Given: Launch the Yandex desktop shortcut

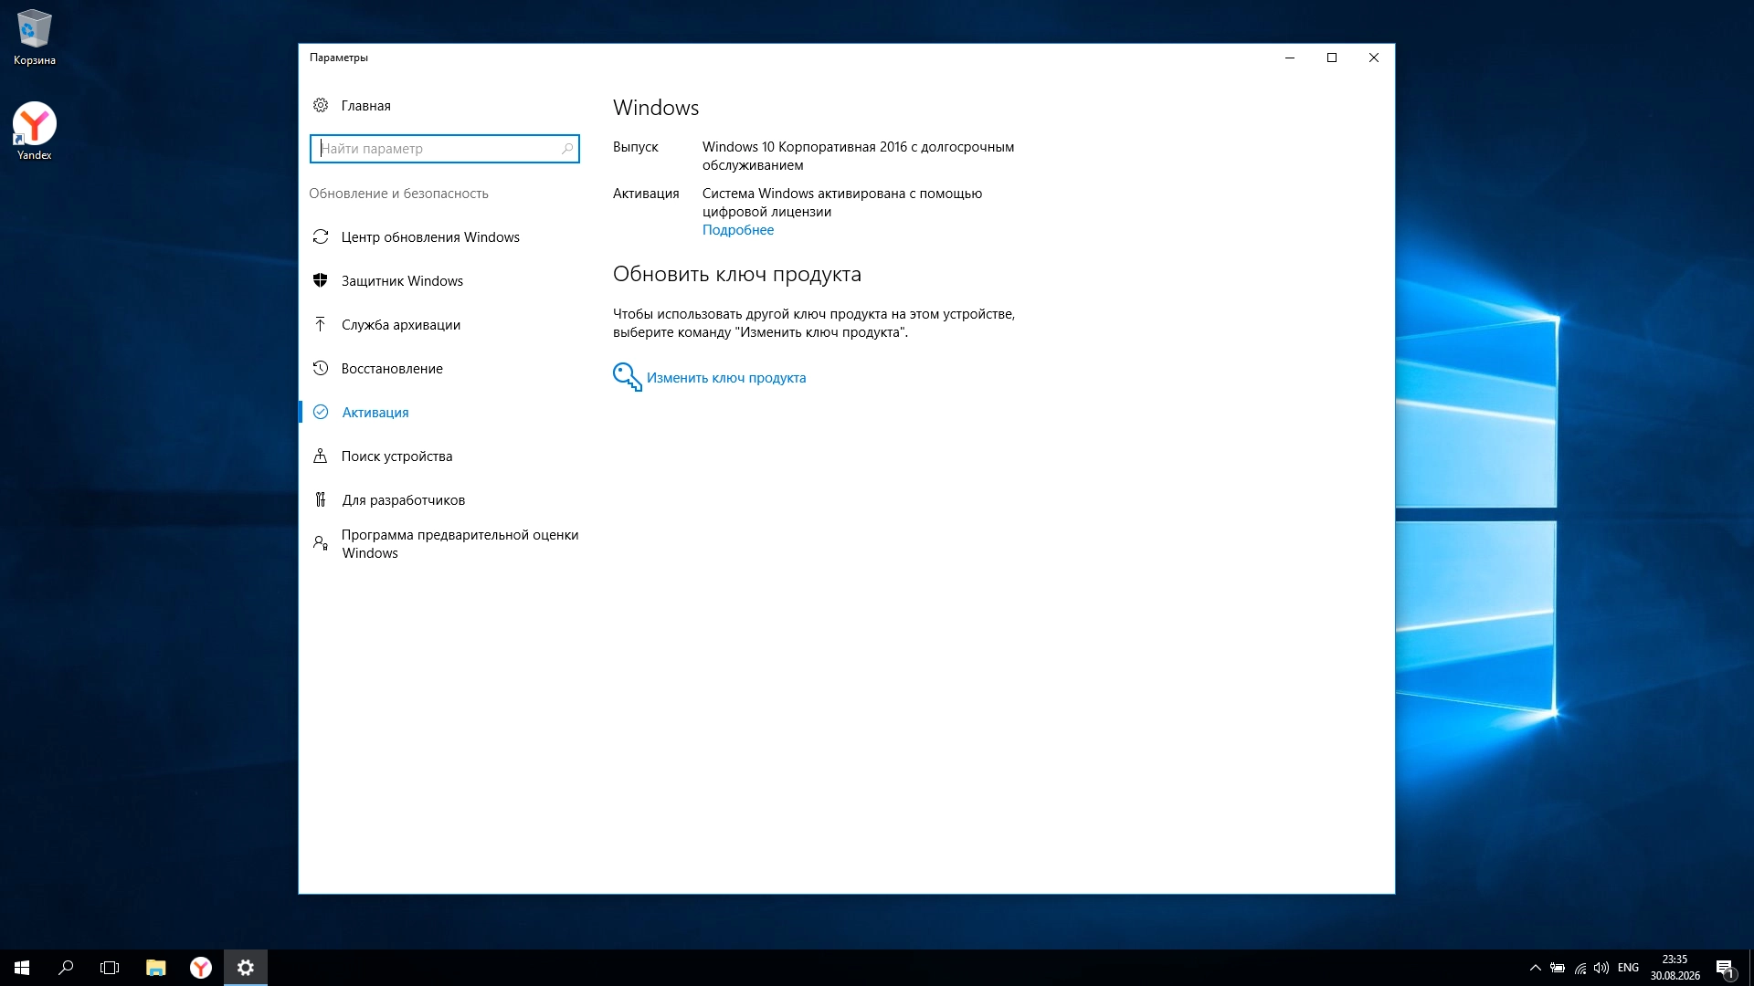Looking at the screenshot, I should (35, 131).
